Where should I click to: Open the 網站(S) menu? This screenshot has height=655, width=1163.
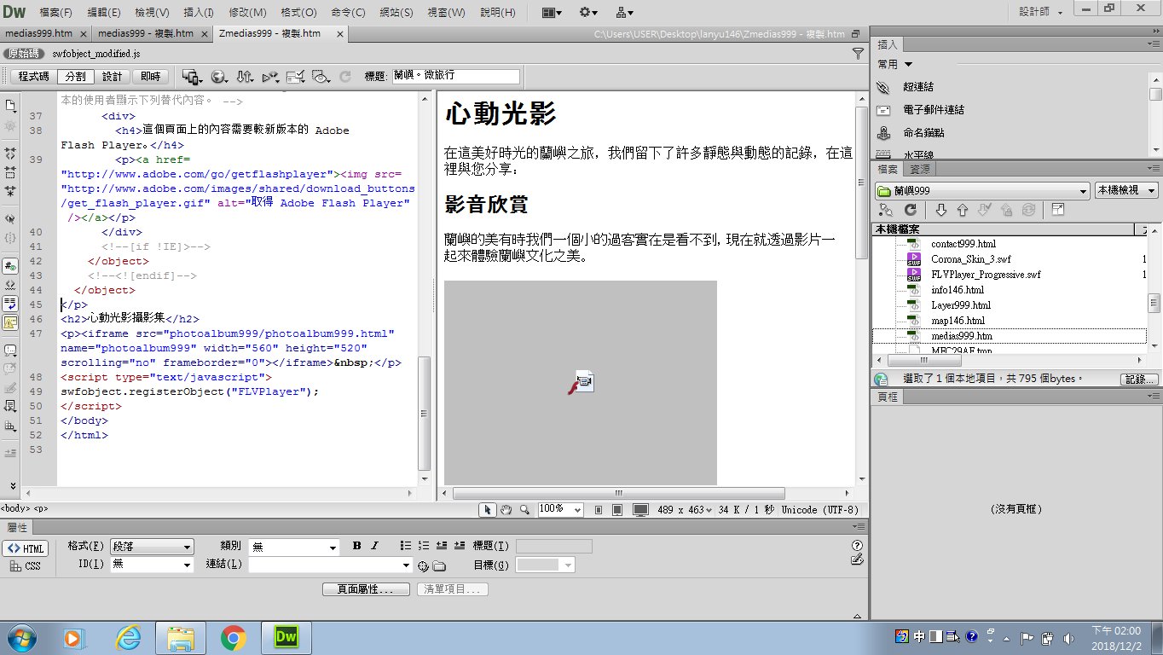tap(395, 13)
